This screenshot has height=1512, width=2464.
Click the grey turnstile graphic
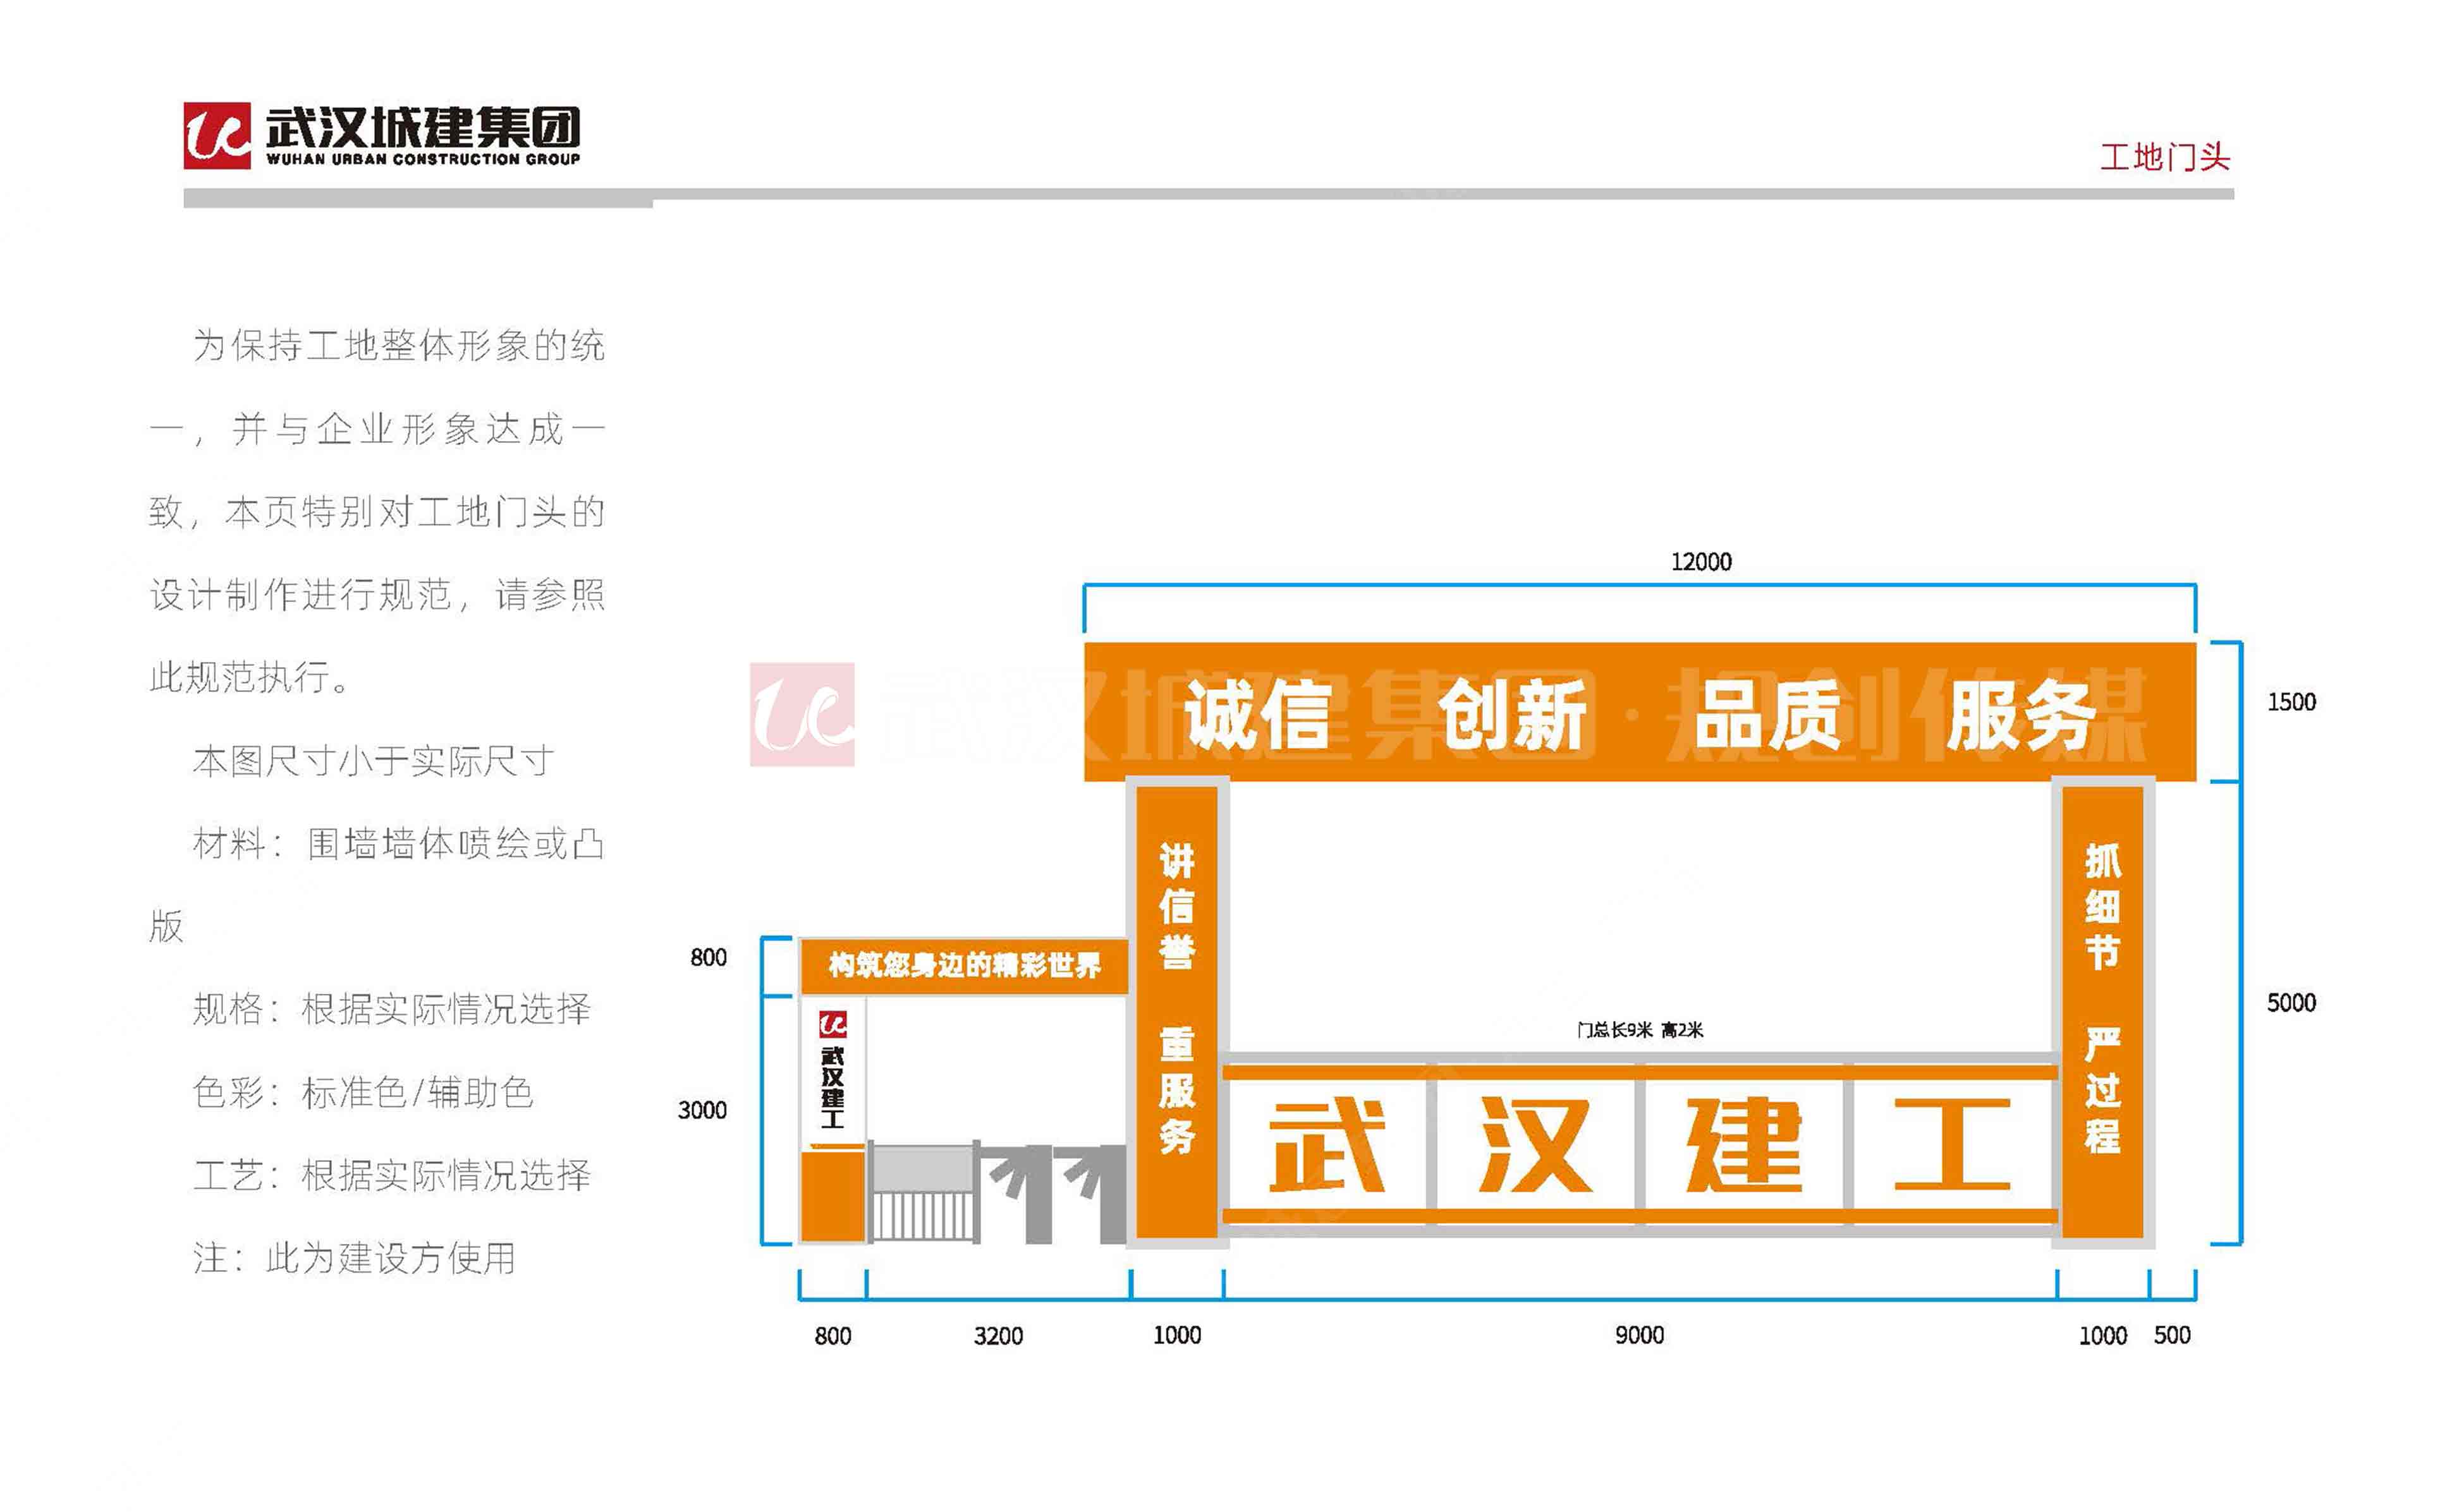1054,1195
